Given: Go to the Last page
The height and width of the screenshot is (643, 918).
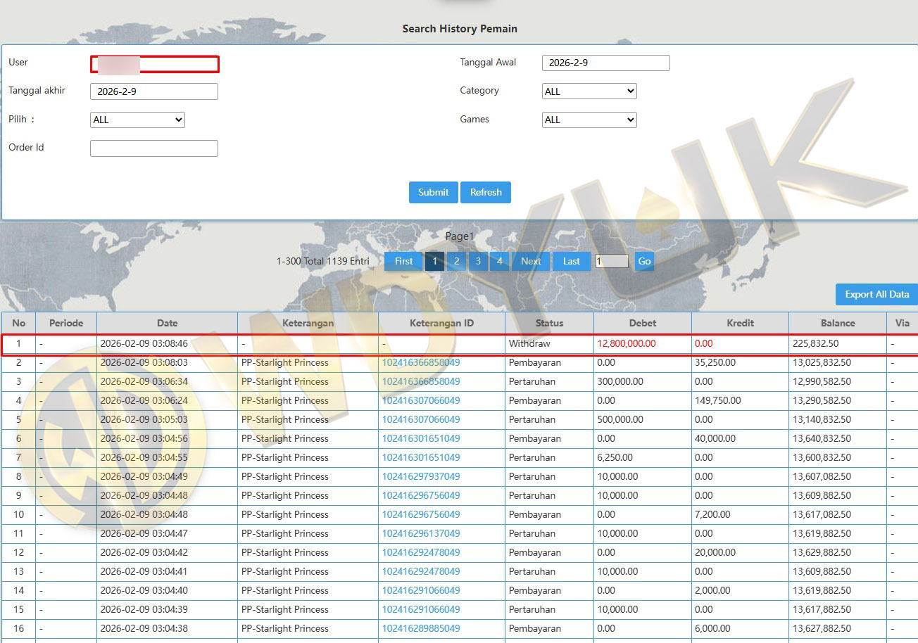Looking at the screenshot, I should [x=572, y=261].
